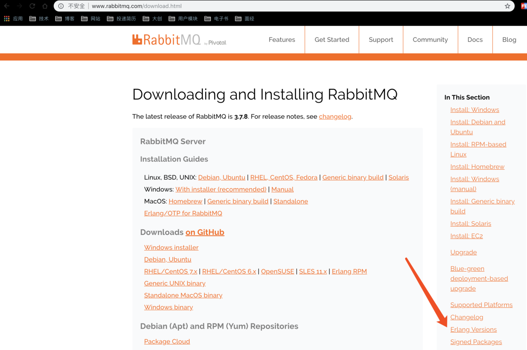This screenshot has width=527, height=350.
Task: Open the changelog link in the release sentence
Action: 335,117
